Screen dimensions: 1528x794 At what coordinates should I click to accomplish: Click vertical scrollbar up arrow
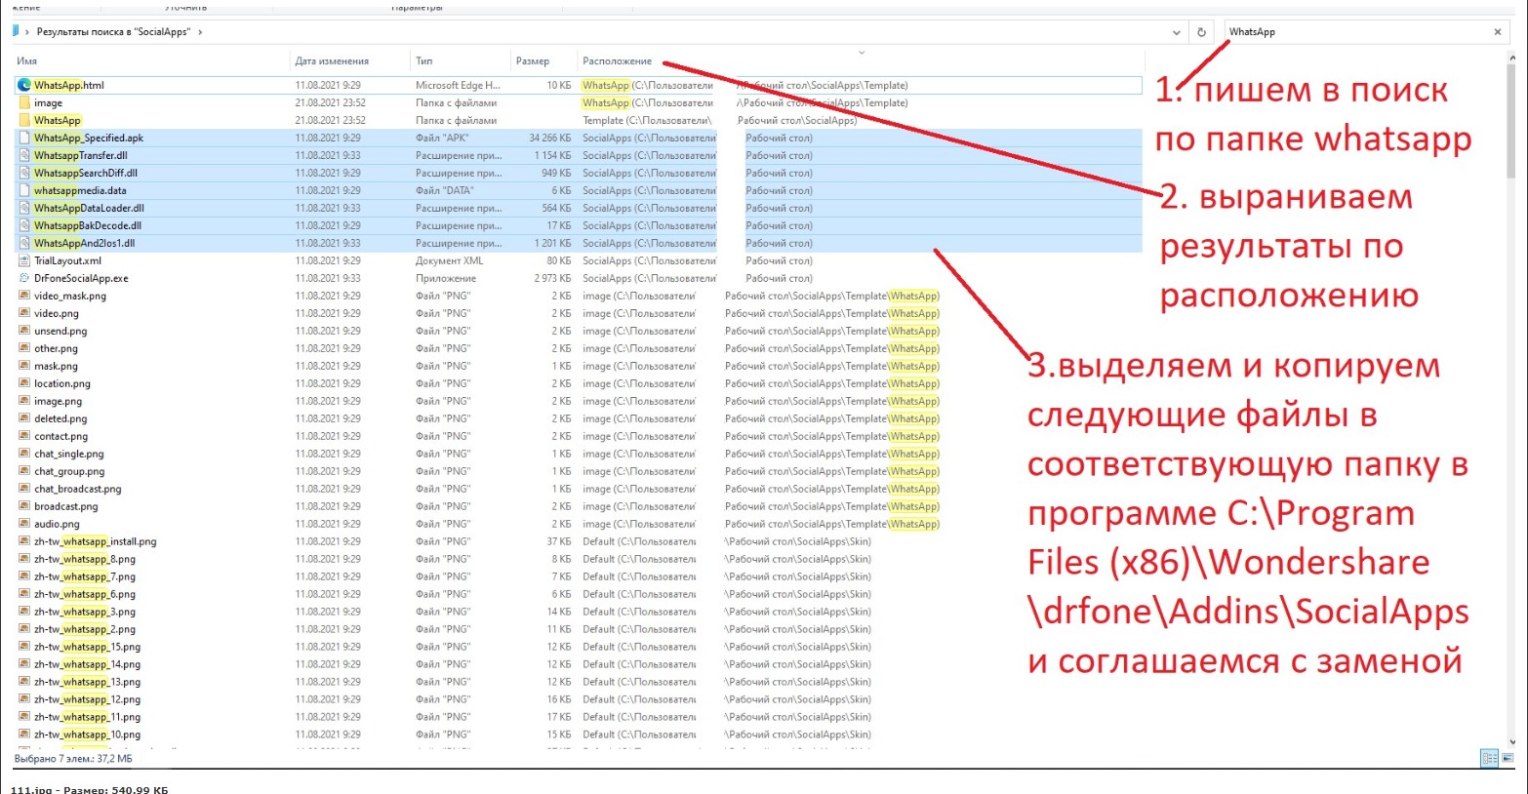coord(1512,58)
